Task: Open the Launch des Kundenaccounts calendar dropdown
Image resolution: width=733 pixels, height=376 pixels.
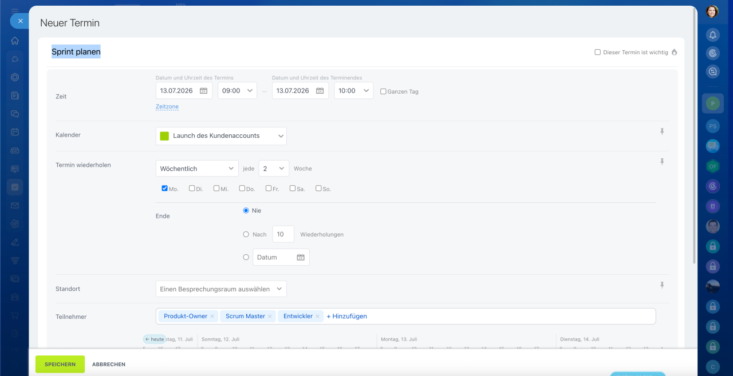Action: point(221,136)
